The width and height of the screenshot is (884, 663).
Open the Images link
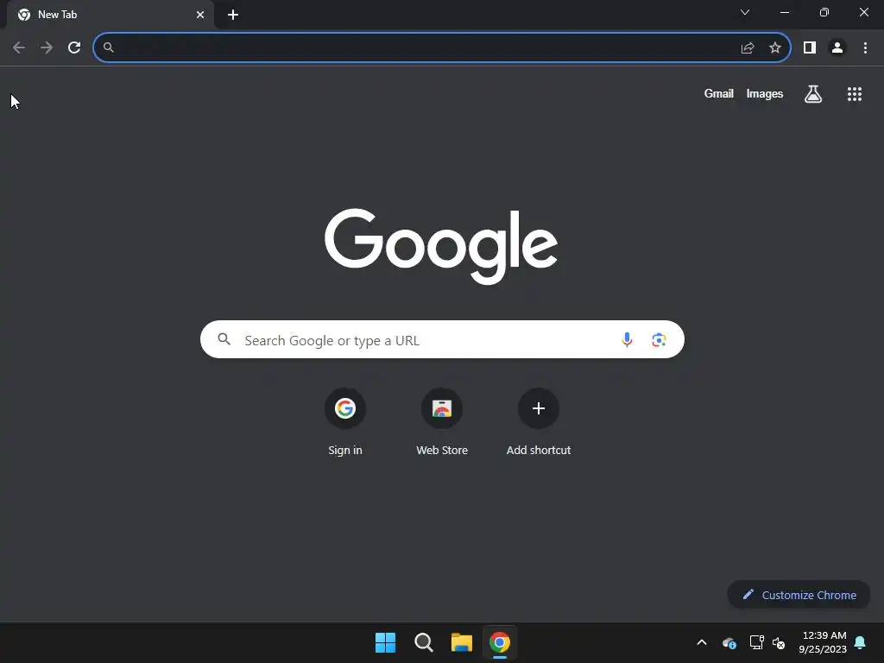click(765, 93)
